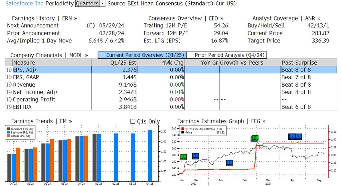
Task: Click the blue event marker labeled 2
Action: (x=292, y=136)
